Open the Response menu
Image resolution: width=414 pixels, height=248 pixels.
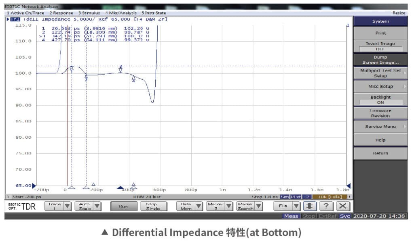tap(61, 13)
